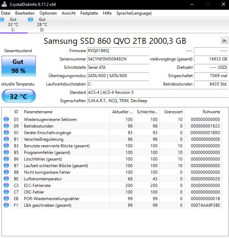229x238 pixels.
Task: Click the Gesamtzustand label
Action: (x=18, y=51)
